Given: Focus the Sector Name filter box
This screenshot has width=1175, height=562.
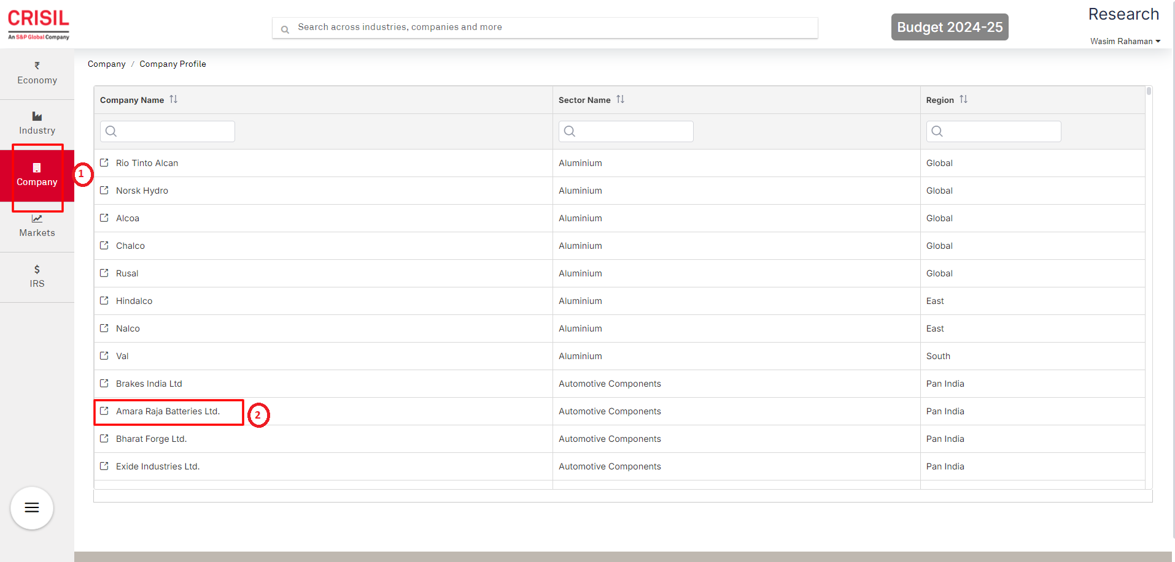Looking at the screenshot, I should 626,131.
